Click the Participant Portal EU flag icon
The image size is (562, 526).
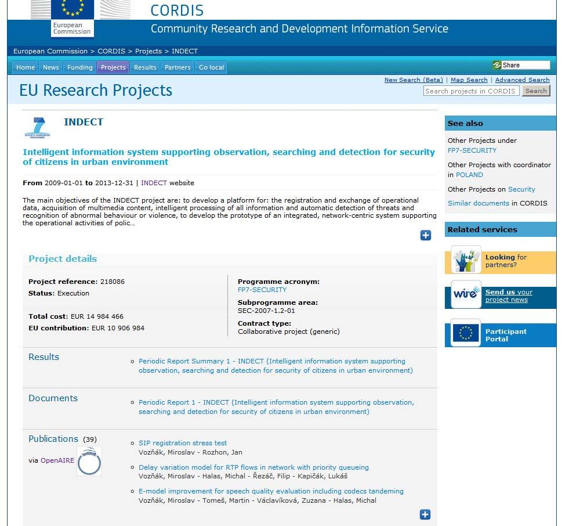click(x=466, y=333)
